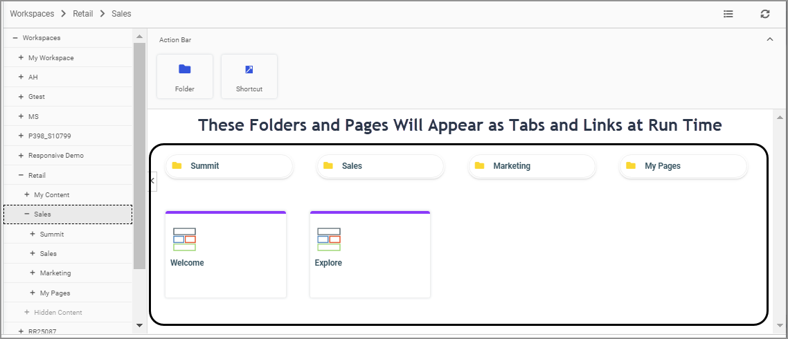This screenshot has width=788, height=339.
Task: Toggle the list view icon
Action: (728, 14)
